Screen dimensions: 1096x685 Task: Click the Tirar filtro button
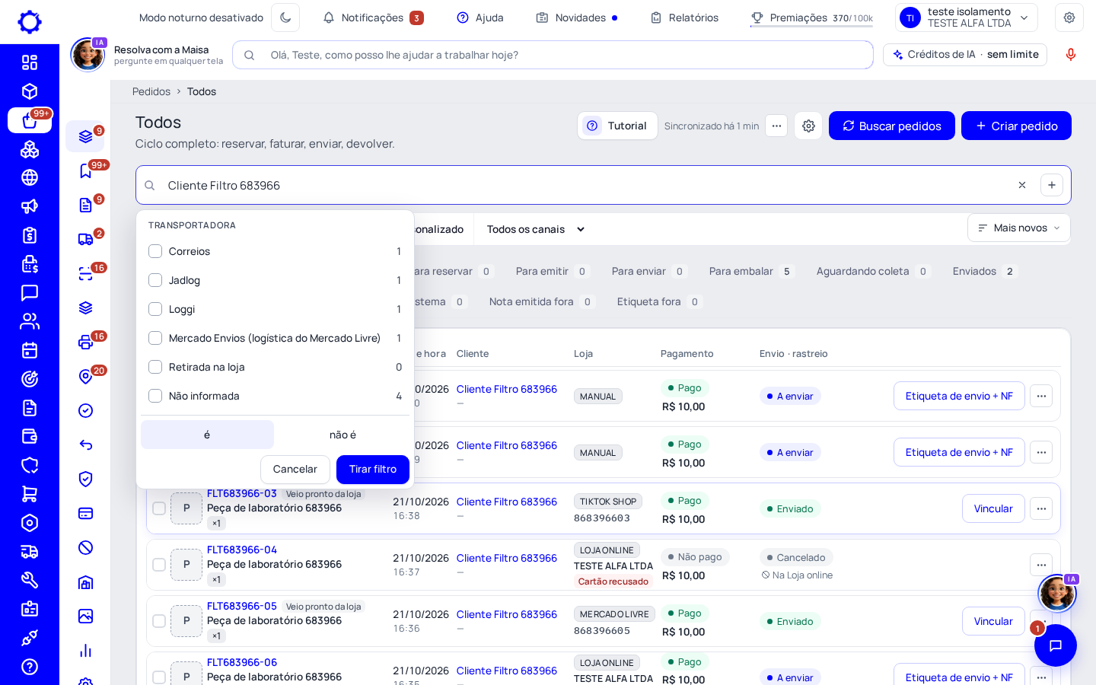click(x=373, y=469)
